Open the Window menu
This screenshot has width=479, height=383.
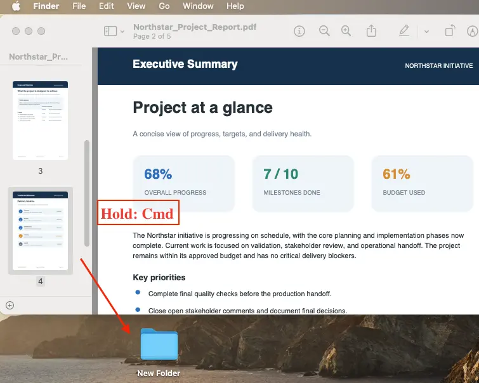click(198, 6)
